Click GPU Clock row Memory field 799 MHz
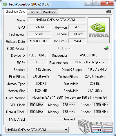Viewport: 116px width, 136px height. point(69,105)
